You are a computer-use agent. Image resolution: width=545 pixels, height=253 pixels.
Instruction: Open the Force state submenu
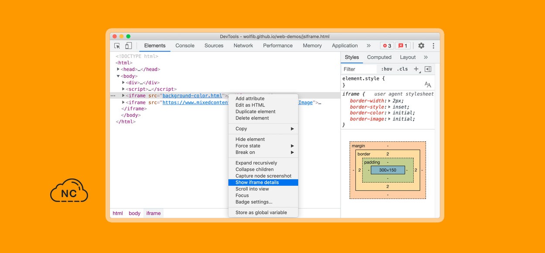coord(263,146)
